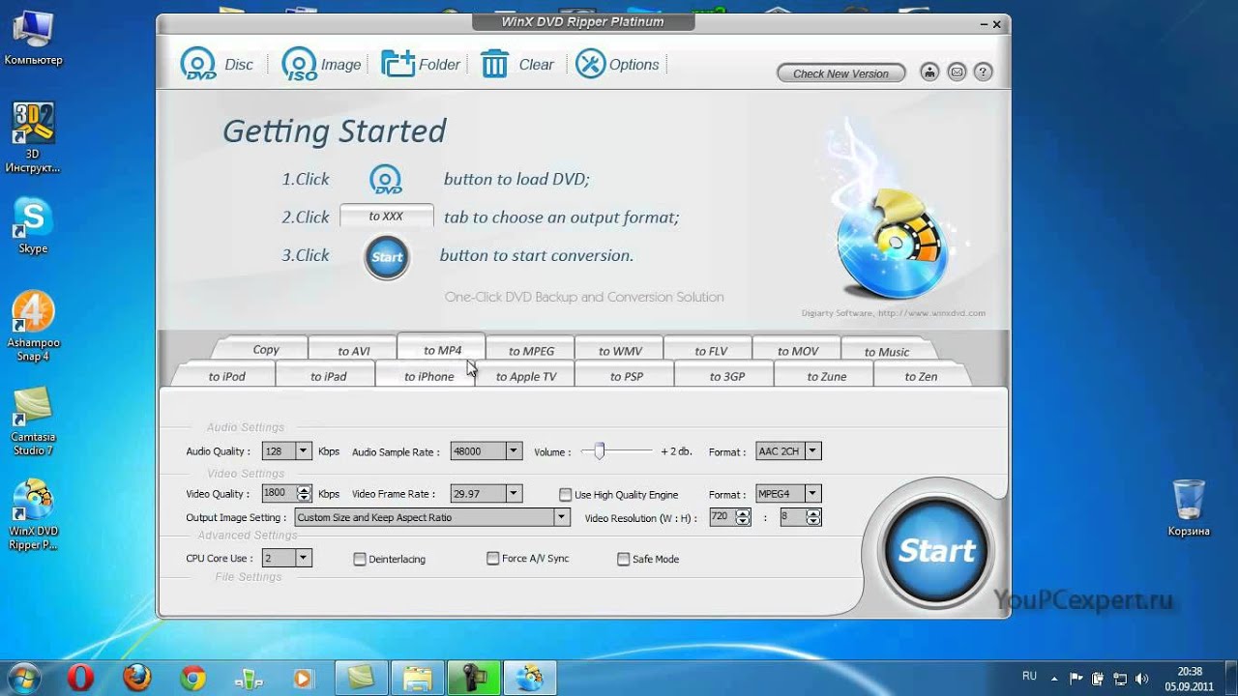
Task: Adjust the Video Quality stepper arrows
Action: pos(305,493)
